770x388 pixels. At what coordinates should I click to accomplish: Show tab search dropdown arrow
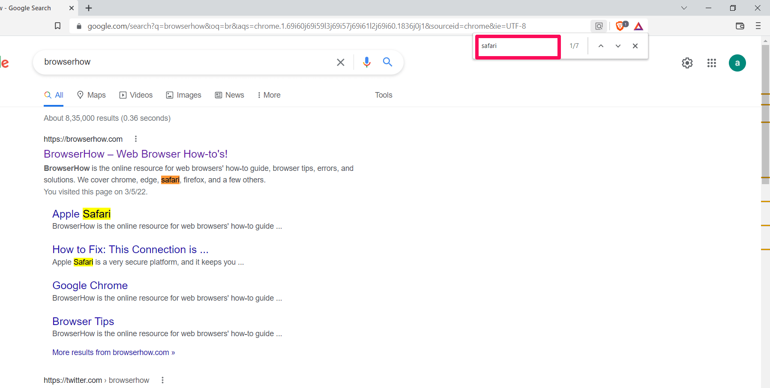(x=684, y=8)
